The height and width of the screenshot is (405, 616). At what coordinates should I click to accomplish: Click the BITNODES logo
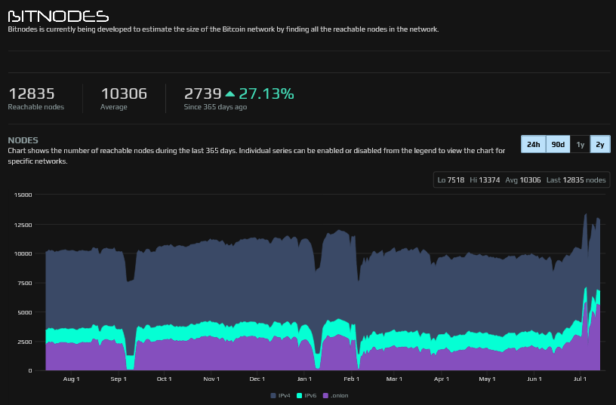pos(58,16)
